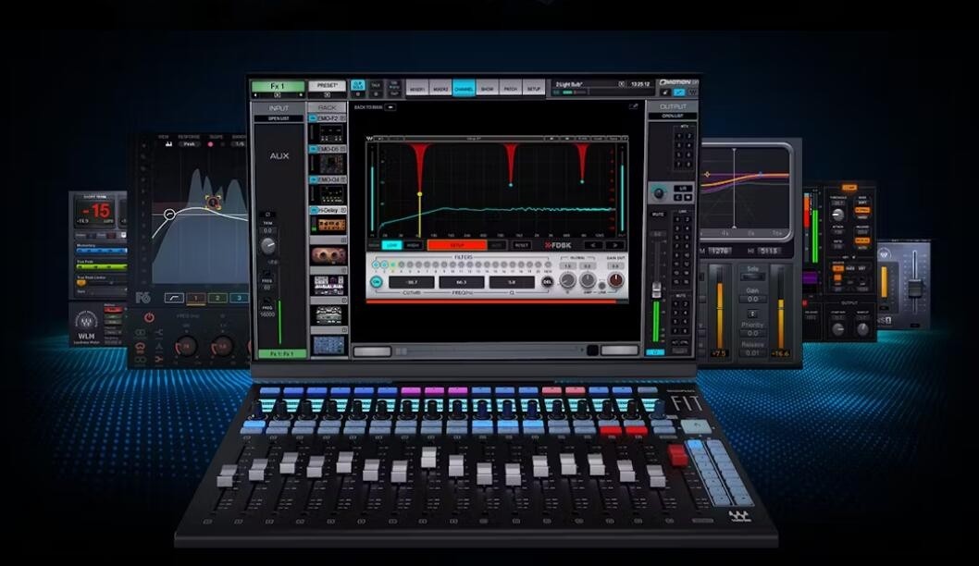Adjust the dark red GAIN OUT knob
The height and width of the screenshot is (566, 979).
(x=615, y=280)
